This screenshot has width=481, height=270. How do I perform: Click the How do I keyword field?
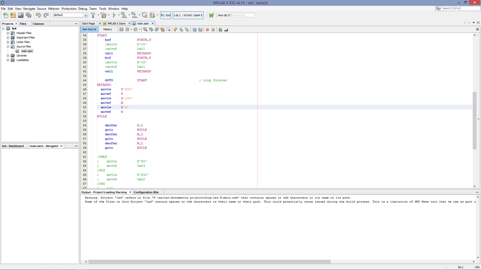click(243, 15)
